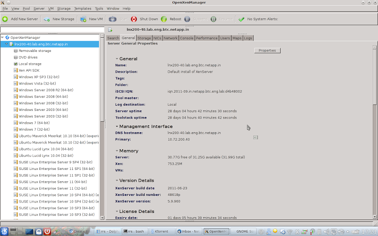The height and width of the screenshot is (236, 378).
Task: Click the No System Alerts checkmark icon
Action: point(241,19)
